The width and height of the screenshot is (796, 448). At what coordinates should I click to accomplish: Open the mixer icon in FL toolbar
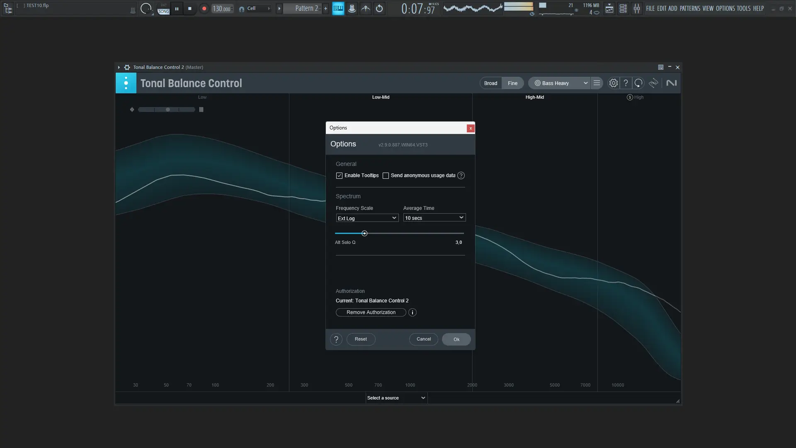click(636, 8)
